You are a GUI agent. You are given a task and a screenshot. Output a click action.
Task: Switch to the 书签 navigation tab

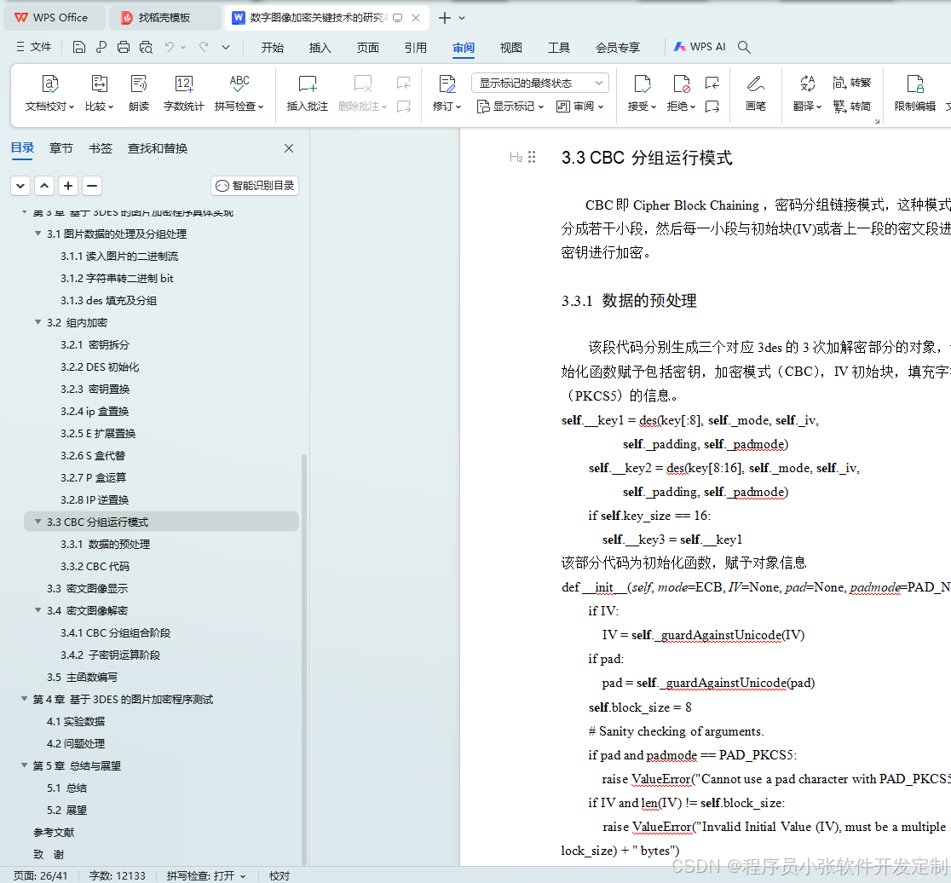coord(100,148)
